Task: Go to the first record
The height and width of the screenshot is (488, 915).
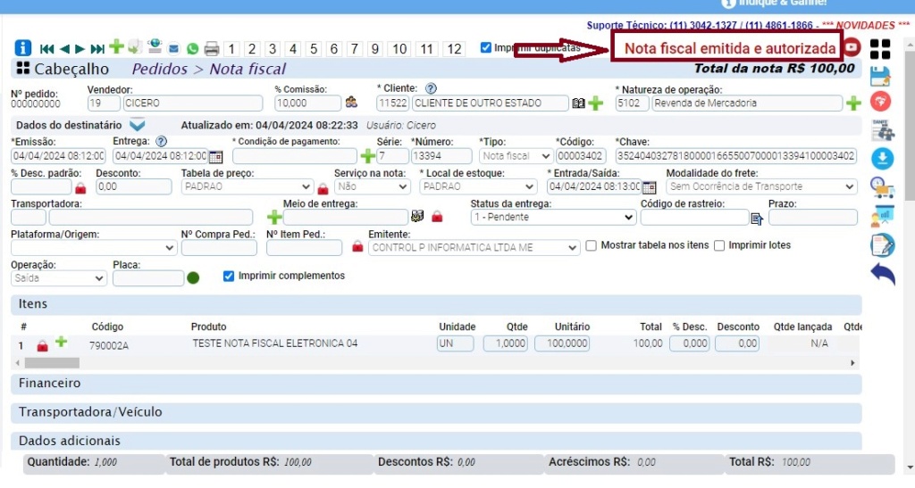Action: pyautogui.click(x=46, y=49)
